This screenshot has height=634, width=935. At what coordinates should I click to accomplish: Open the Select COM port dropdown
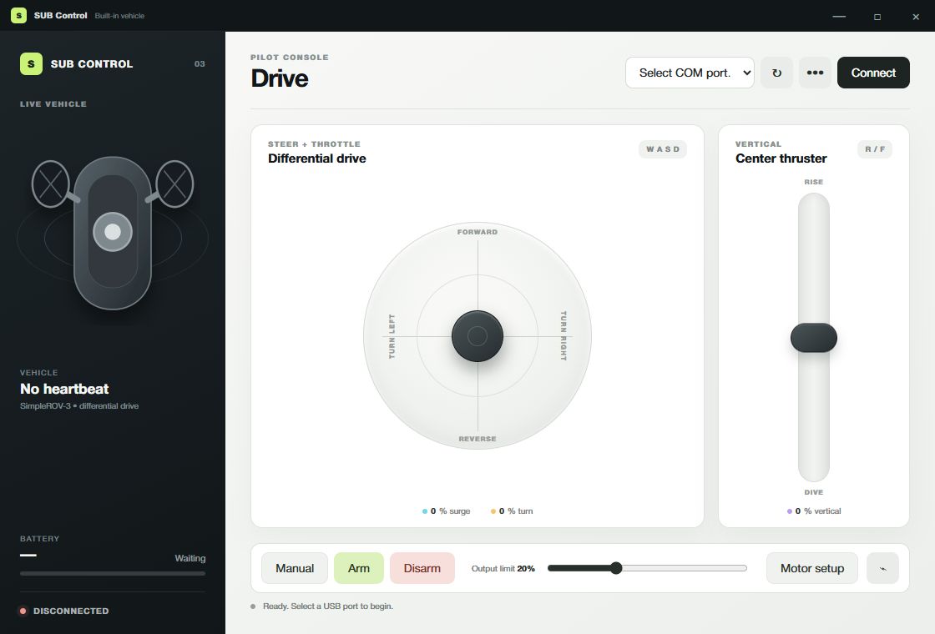click(690, 73)
